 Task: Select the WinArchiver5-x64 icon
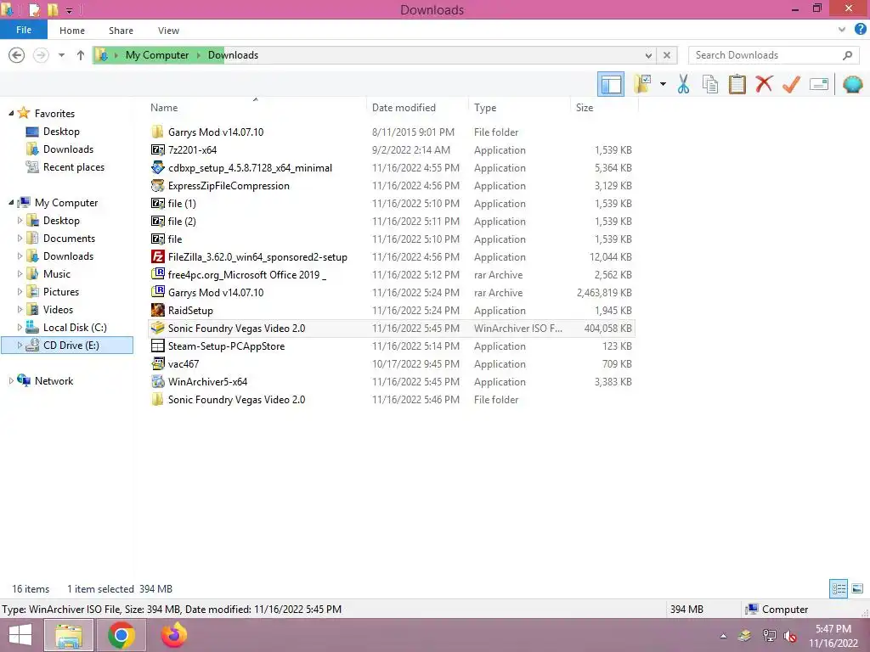157,381
